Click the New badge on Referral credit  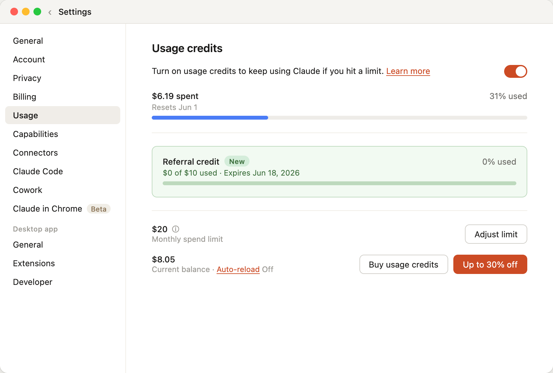(x=237, y=161)
